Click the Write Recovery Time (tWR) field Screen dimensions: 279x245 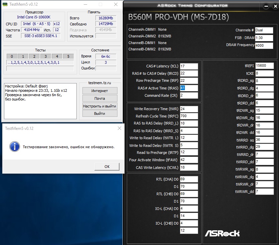click(x=189, y=109)
